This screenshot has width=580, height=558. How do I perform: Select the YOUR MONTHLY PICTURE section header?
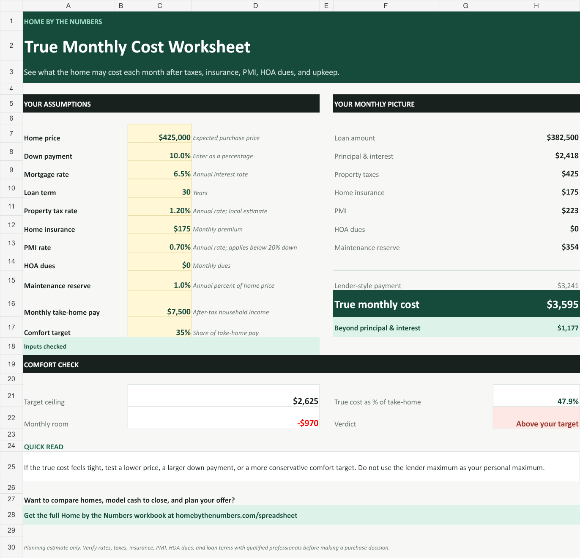point(457,104)
